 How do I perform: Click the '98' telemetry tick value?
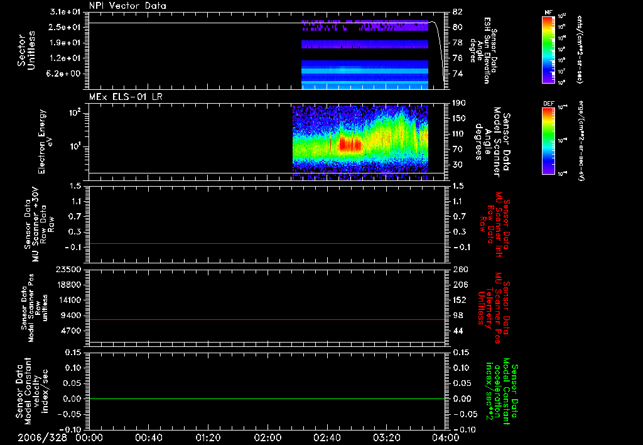tap(458, 316)
